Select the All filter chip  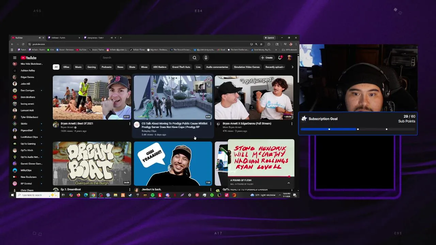[56, 67]
